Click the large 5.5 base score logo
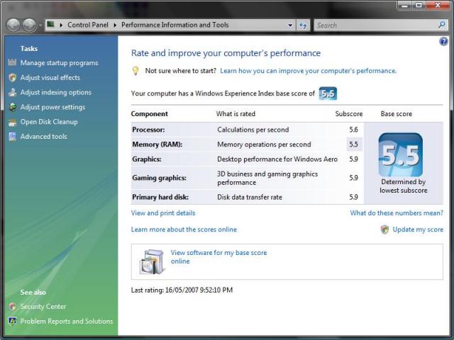 click(400, 154)
